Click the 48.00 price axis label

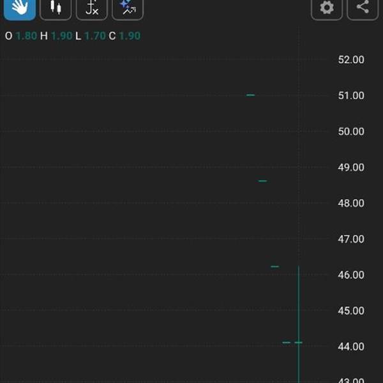tap(351, 203)
